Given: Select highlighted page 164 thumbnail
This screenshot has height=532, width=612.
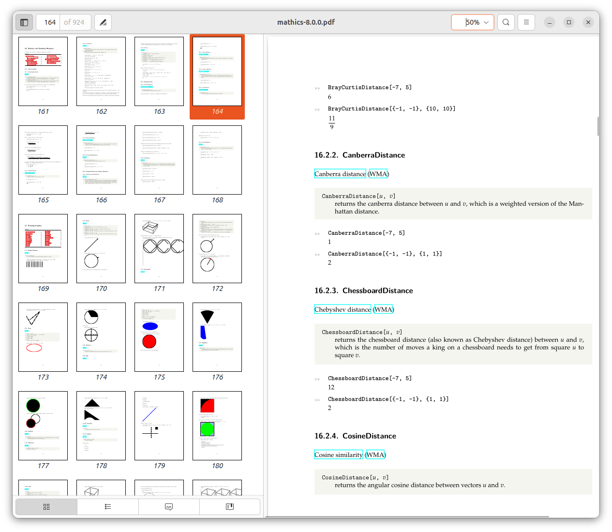Looking at the screenshot, I should [x=217, y=72].
